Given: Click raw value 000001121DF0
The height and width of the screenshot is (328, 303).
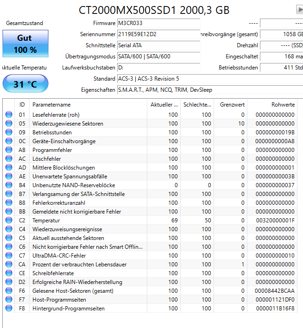Looking at the screenshot, I should [x=275, y=300].
